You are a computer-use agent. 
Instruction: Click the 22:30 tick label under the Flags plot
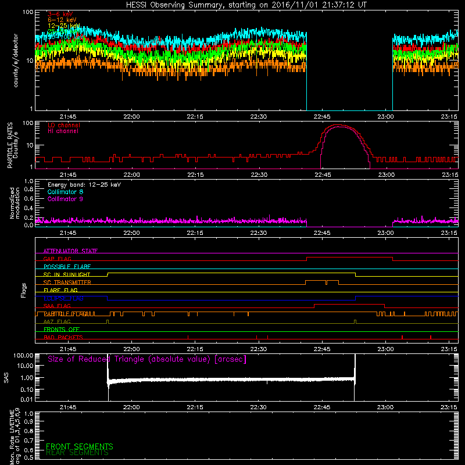click(258, 349)
